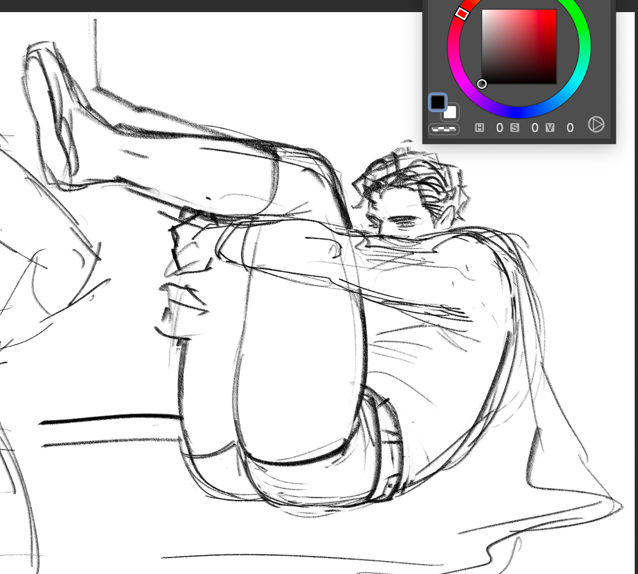Click the circular picker handle in the color square
Image resolution: width=638 pixels, height=574 pixels.
pyautogui.click(x=482, y=84)
